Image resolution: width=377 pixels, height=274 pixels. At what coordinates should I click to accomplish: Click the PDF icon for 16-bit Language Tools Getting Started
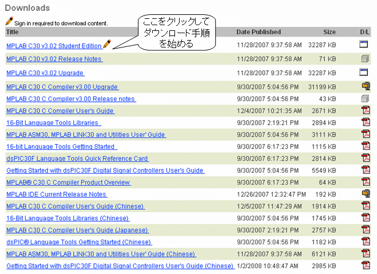[366, 146]
